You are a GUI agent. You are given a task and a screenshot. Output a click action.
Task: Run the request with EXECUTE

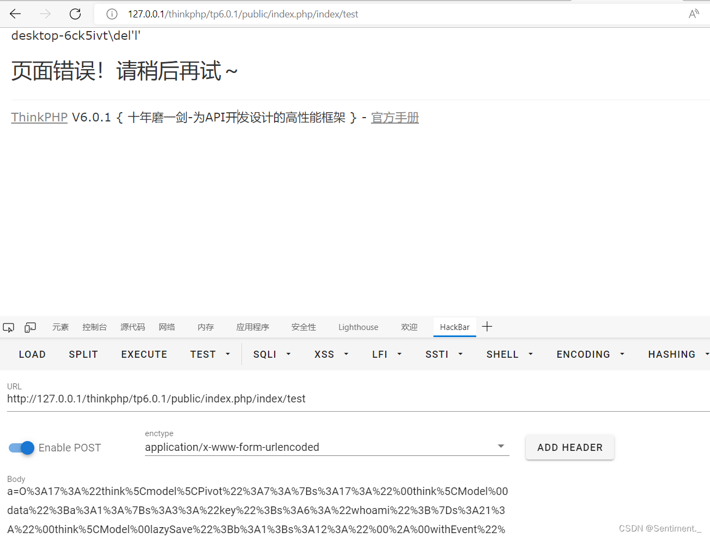point(144,354)
